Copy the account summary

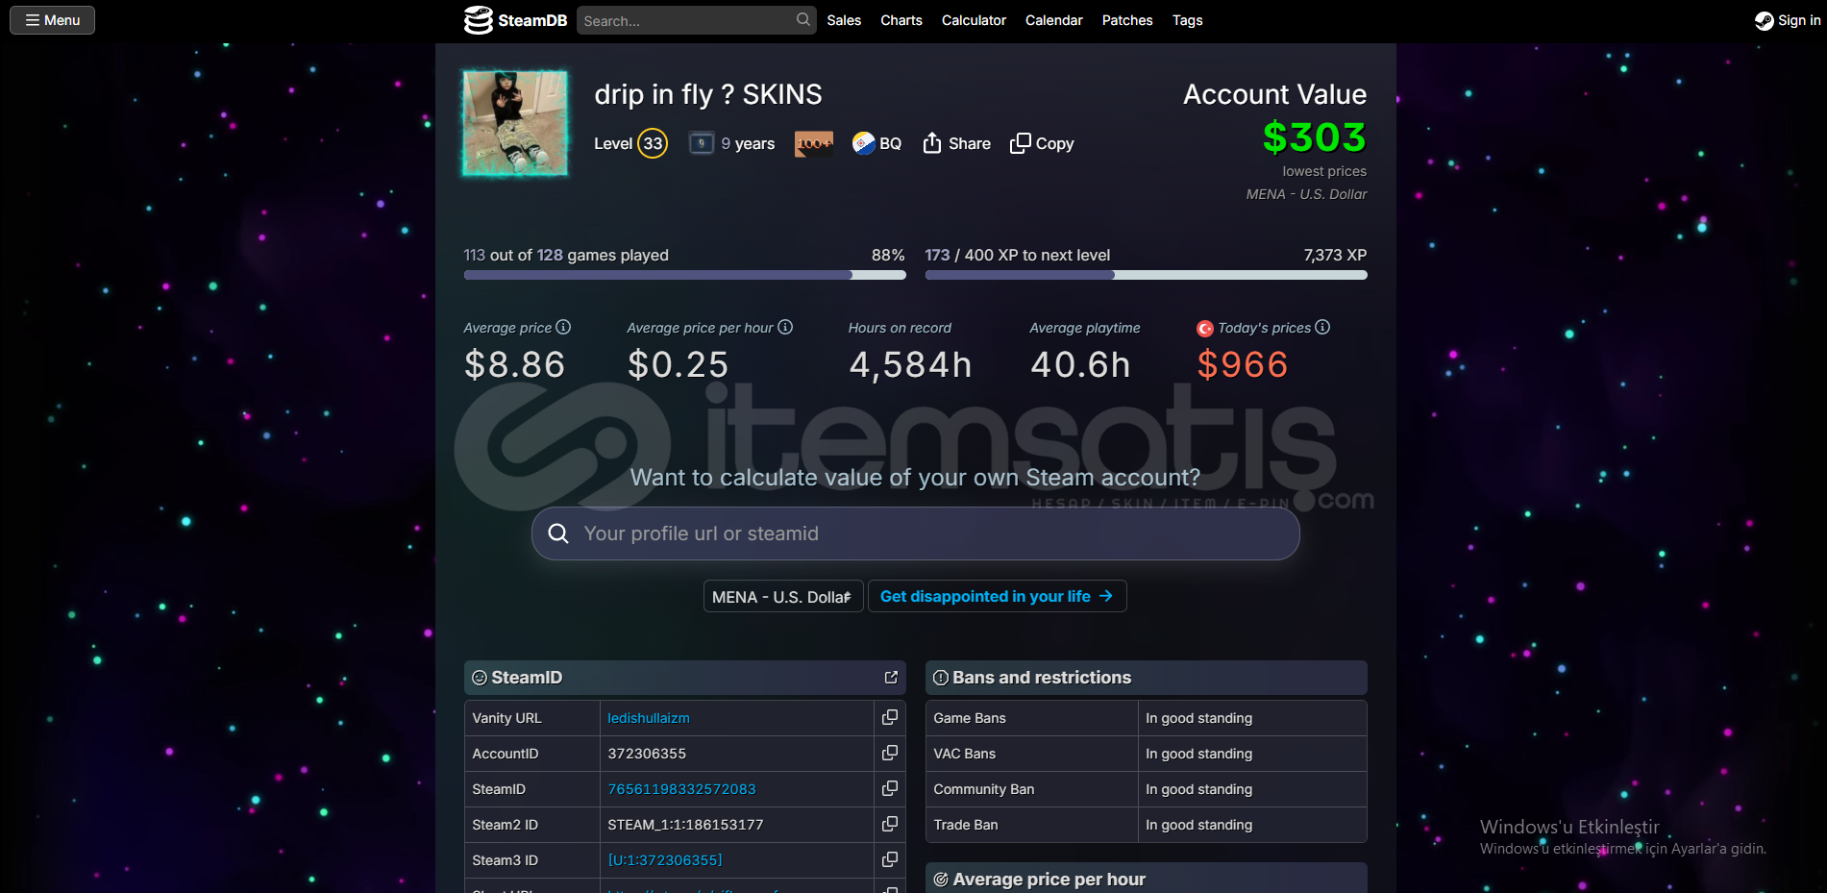[x=1042, y=143]
